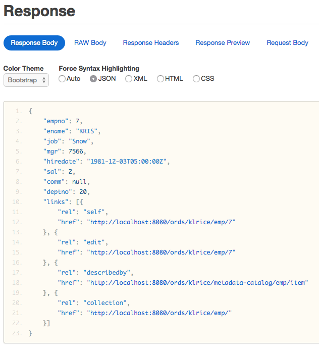Screen dimensions: 319x357
Task: Click line number 10 in gutter
Action: click(x=18, y=201)
